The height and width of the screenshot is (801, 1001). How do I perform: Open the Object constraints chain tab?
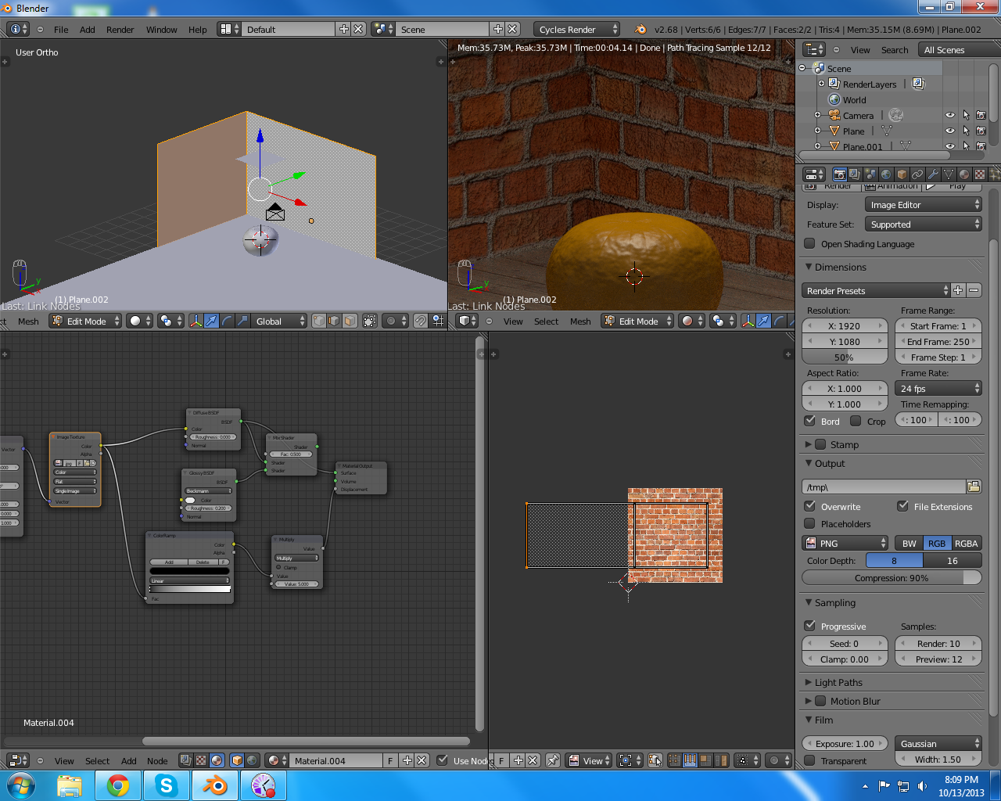(917, 174)
